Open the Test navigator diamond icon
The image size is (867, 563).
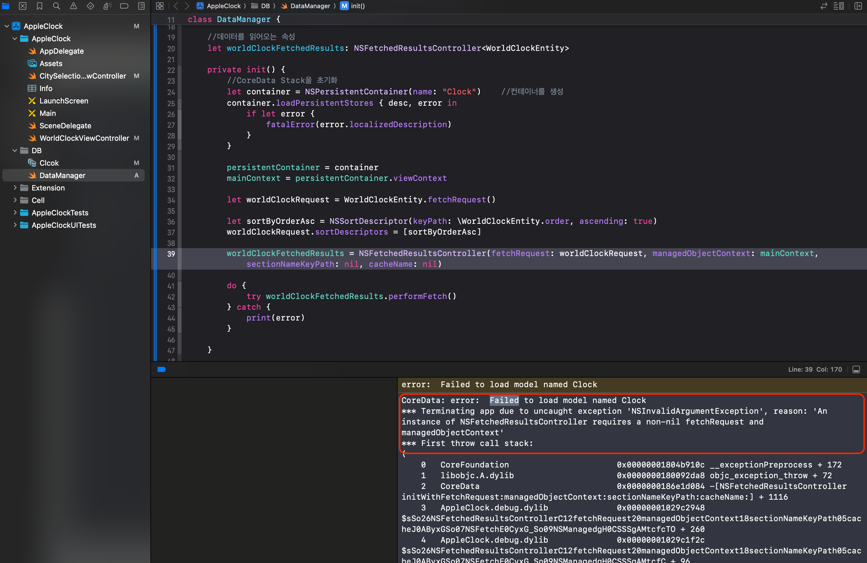90,6
